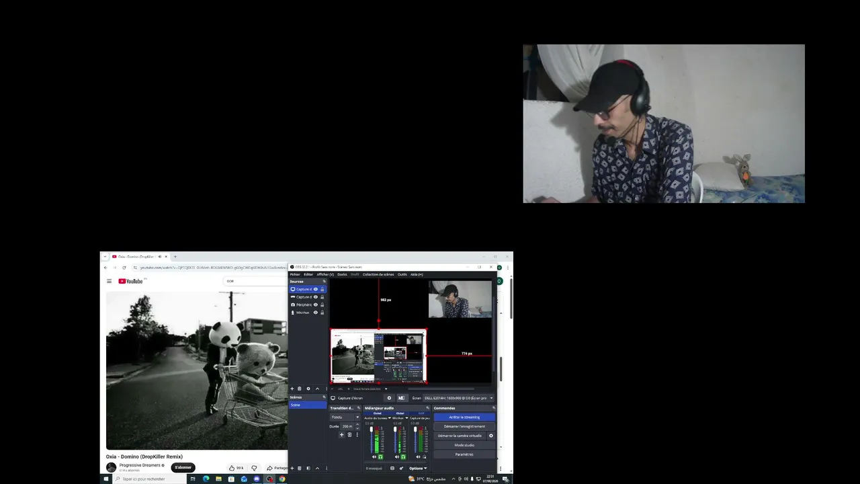Click Démarrer la caméra virtuelle button
This screenshot has height=484, width=860.
(x=460, y=436)
